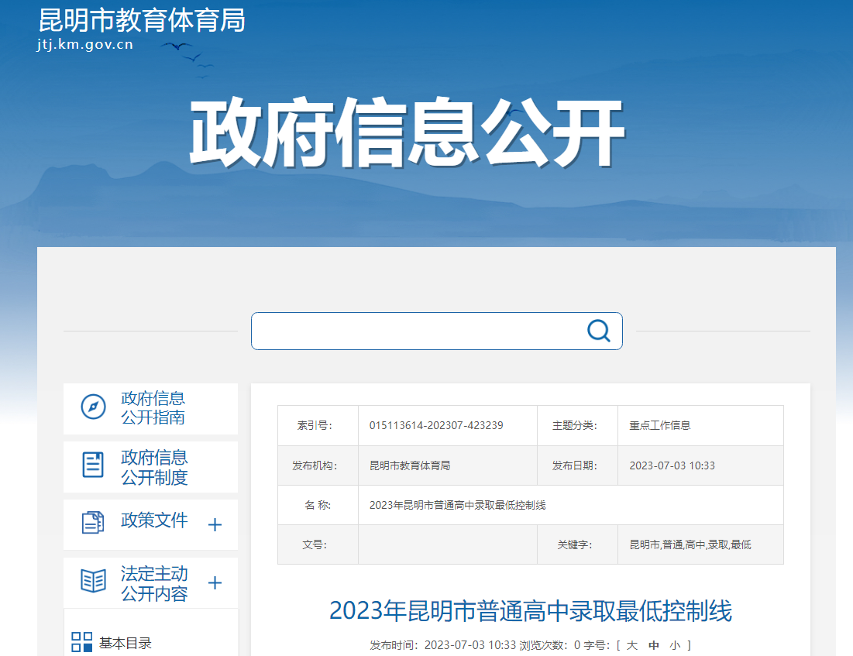Select 法定主动公开内容 in the sidebar
The image size is (853, 656).
[154, 584]
